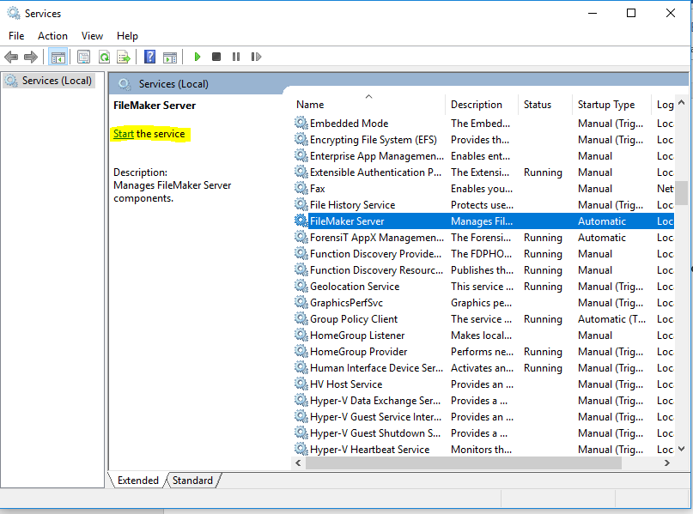This screenshot has height=514, width=693.
Task: Click the Pause Service toolbar icon
Action: tap(236, 57)
